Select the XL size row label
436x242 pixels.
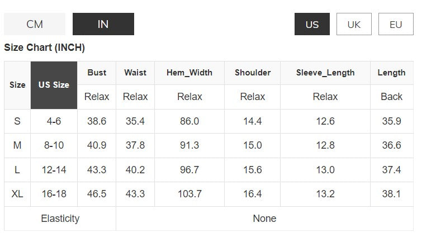(x=17, y=194)
